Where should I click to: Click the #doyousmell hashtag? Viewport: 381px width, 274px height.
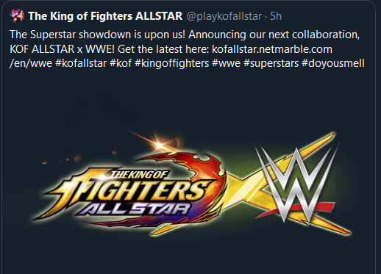pos(333,63)
